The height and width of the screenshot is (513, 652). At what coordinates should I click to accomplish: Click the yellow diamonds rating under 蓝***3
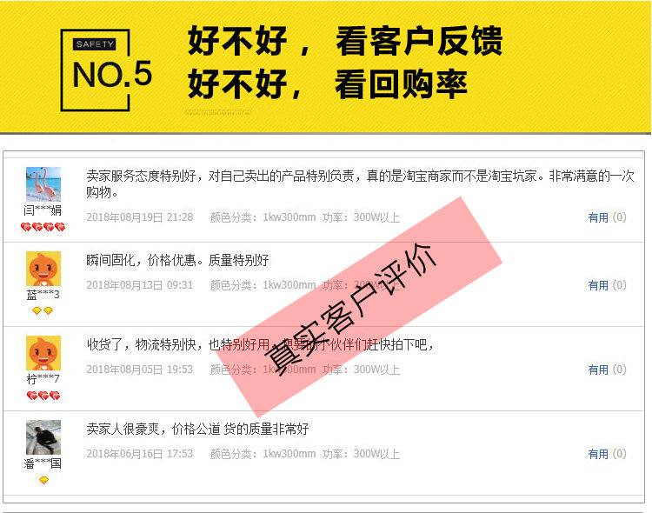click(x=43, y=310)
